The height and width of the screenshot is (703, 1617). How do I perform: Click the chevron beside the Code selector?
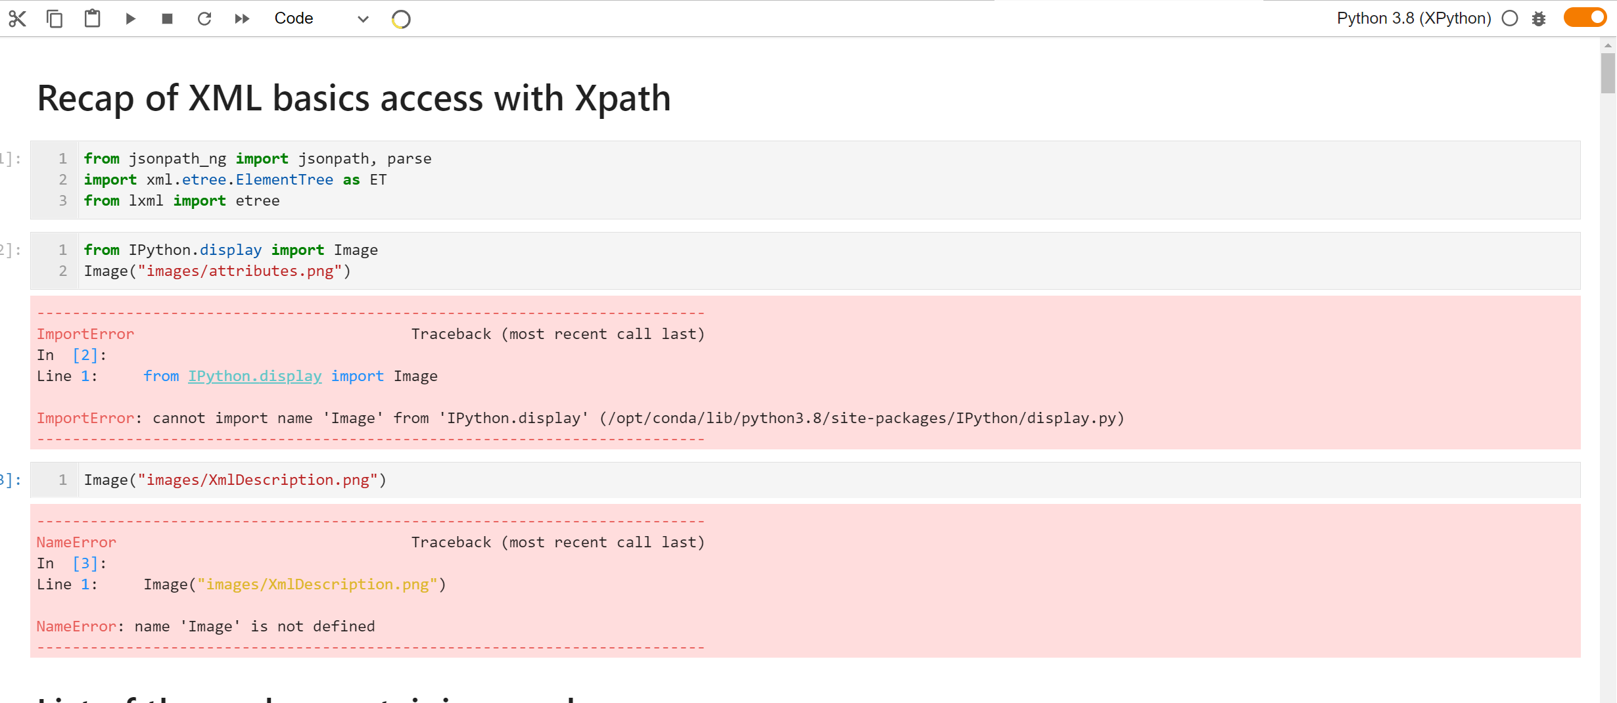(362, 20)
